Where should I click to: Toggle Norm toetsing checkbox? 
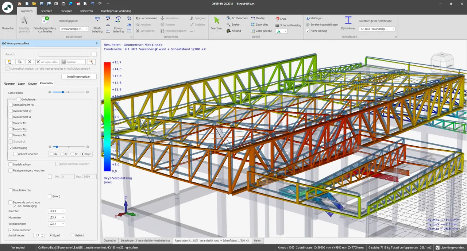(308, 31)
